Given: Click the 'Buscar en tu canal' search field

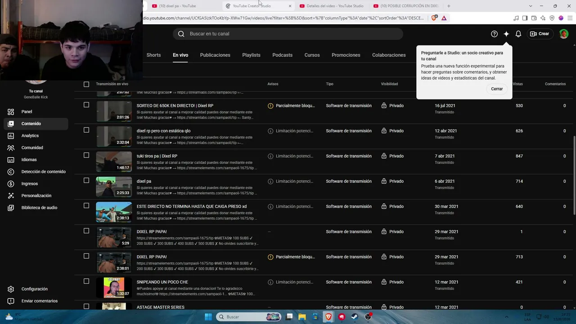Looking at the screenshot, I should click(x=288, y=34).
